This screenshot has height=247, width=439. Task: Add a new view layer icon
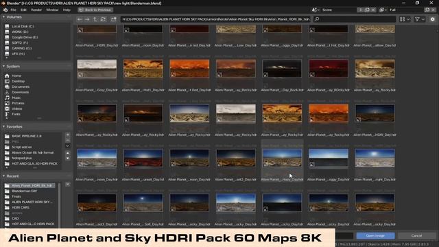(427, 10)
